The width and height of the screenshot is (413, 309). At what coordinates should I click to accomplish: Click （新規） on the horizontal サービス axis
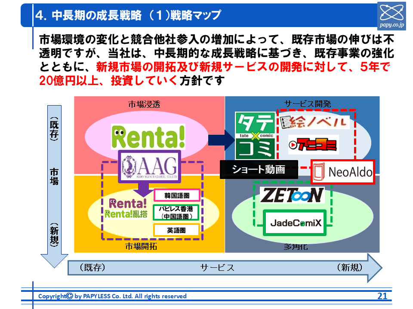click(x=349, y=267)
